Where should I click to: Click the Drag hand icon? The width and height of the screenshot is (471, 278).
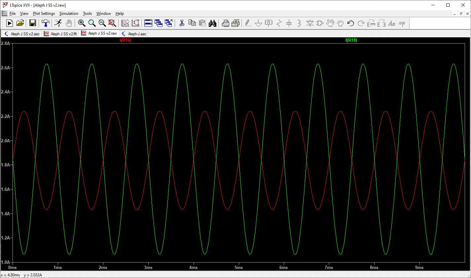pos(340,23)
